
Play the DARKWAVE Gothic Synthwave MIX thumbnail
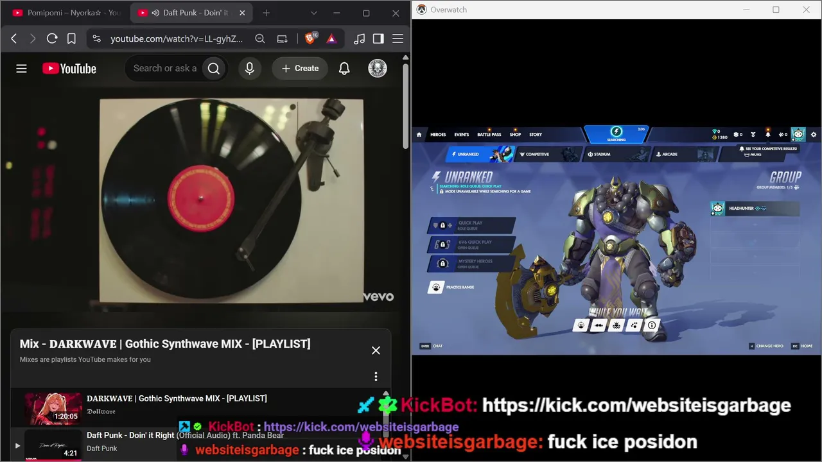pos(53,408)
